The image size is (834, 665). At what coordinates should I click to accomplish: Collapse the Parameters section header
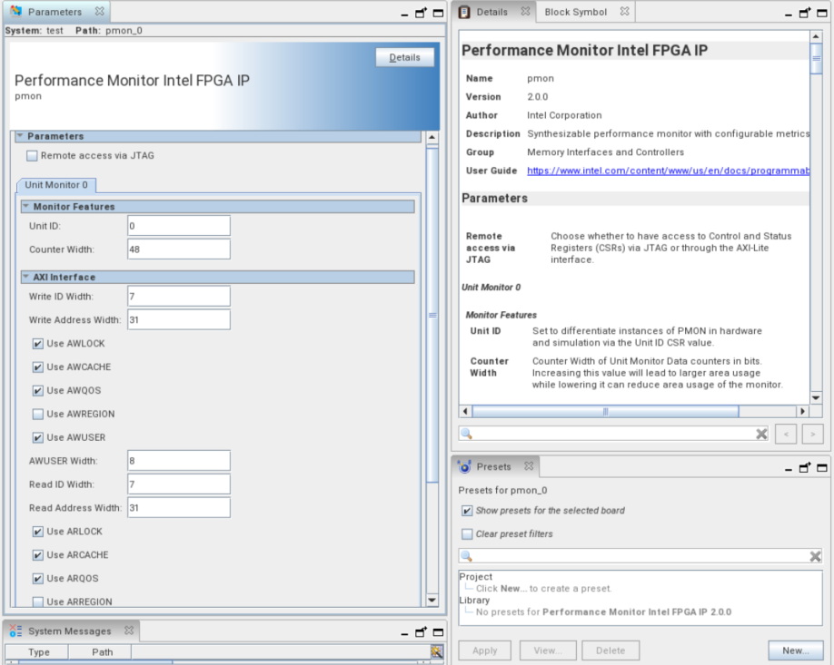tap(22, 136)
